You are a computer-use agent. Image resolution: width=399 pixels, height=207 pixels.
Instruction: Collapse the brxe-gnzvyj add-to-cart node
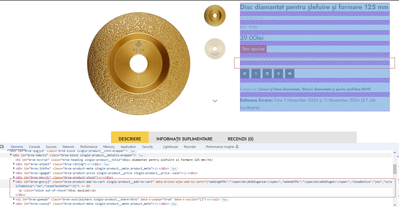[14, 181]
